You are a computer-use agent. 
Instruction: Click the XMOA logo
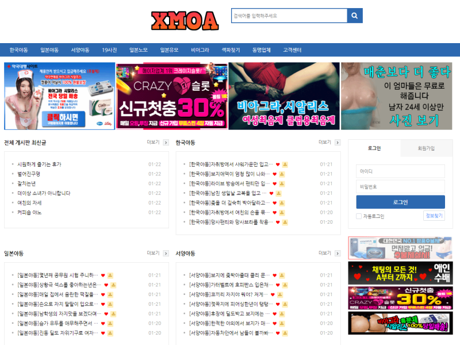[x=185, y=21]
